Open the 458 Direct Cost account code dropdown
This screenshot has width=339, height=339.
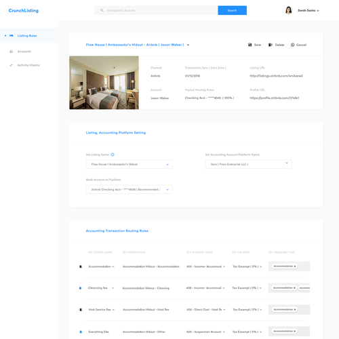(x=206, y=310)
